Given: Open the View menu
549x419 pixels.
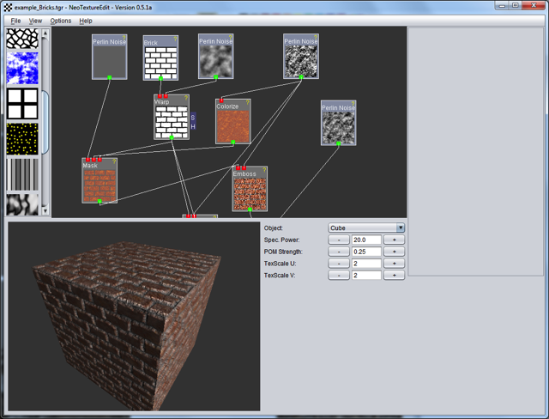Looking at the screenshot, I should [35, 21].
